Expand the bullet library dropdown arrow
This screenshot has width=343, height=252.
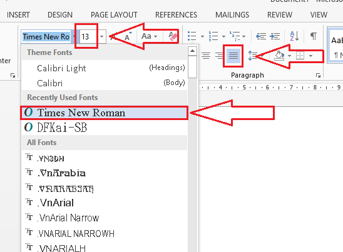click(x=202, y=36)
